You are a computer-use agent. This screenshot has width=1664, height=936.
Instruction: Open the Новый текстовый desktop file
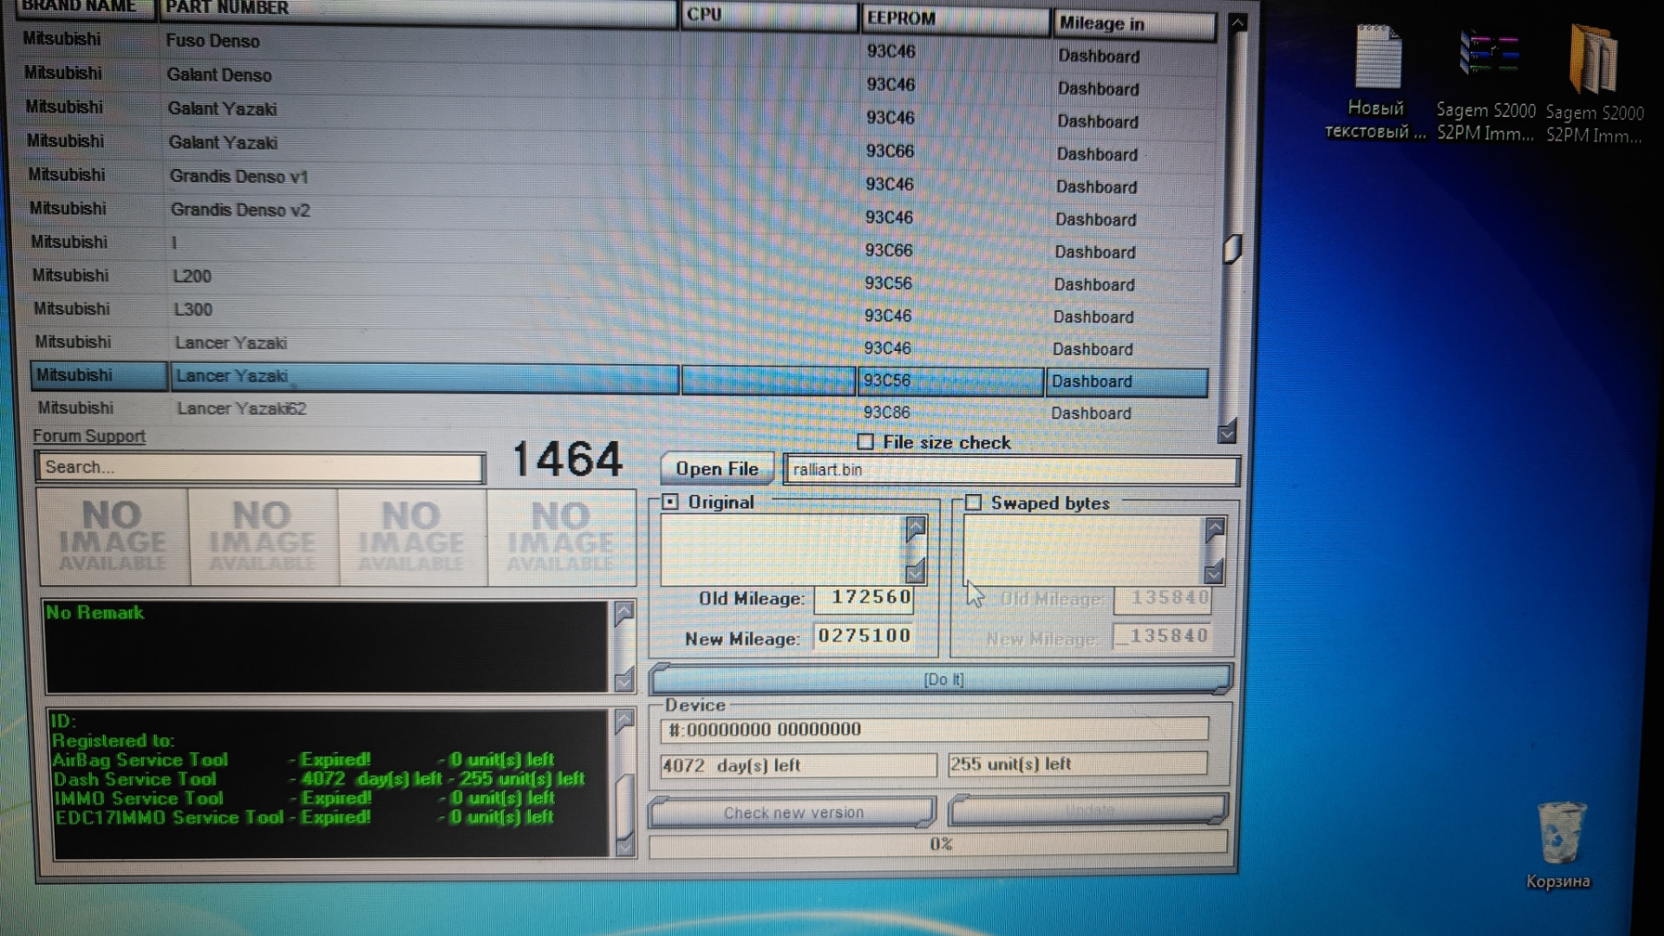click(x=1377, y=81)
